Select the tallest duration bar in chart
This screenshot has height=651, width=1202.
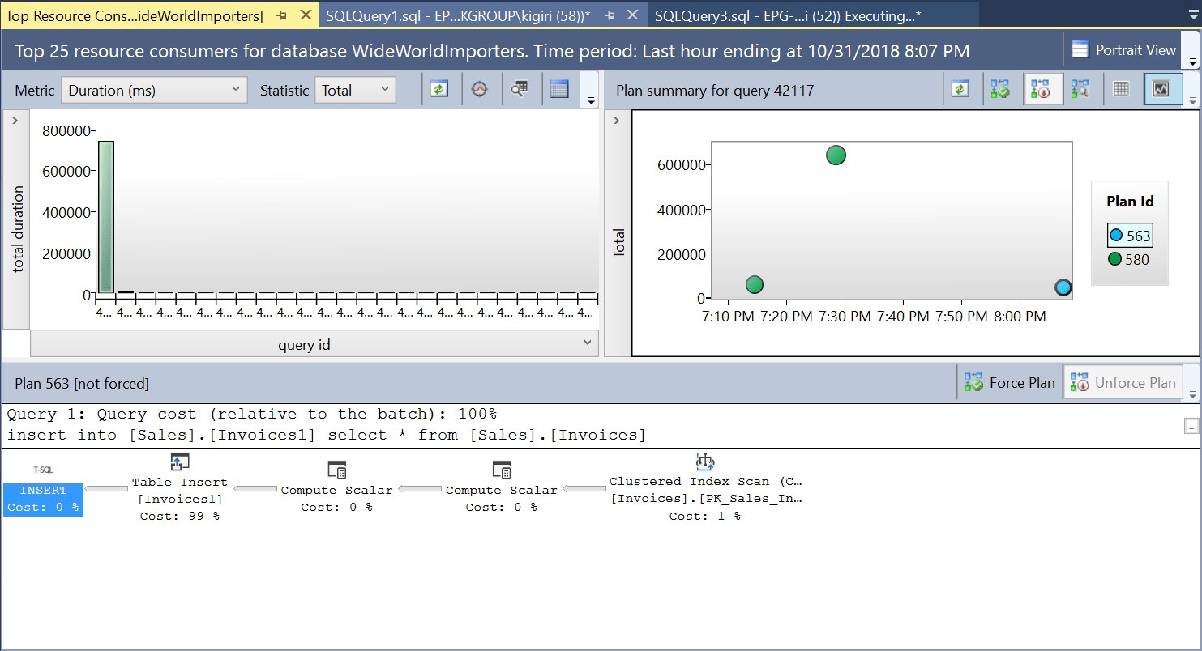[x=105, y=217]
